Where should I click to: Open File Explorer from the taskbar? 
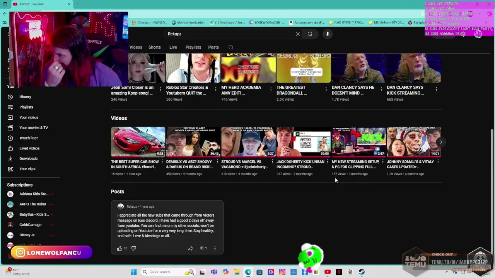(x=237, y=272)
